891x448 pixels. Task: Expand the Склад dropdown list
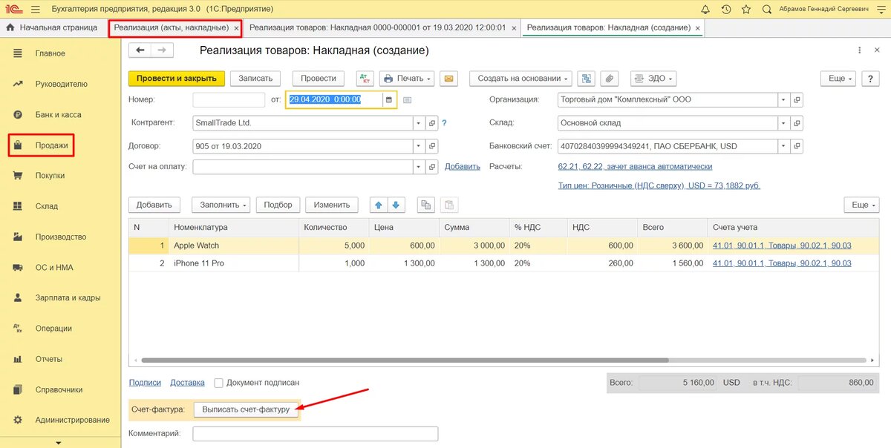784,122
